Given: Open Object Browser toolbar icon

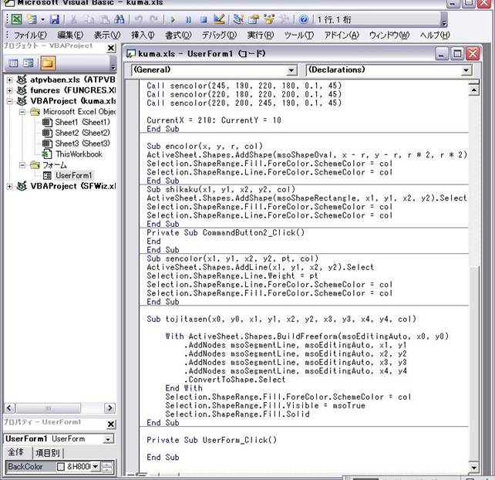Looking at the screenshot, I should click(269, 19).
